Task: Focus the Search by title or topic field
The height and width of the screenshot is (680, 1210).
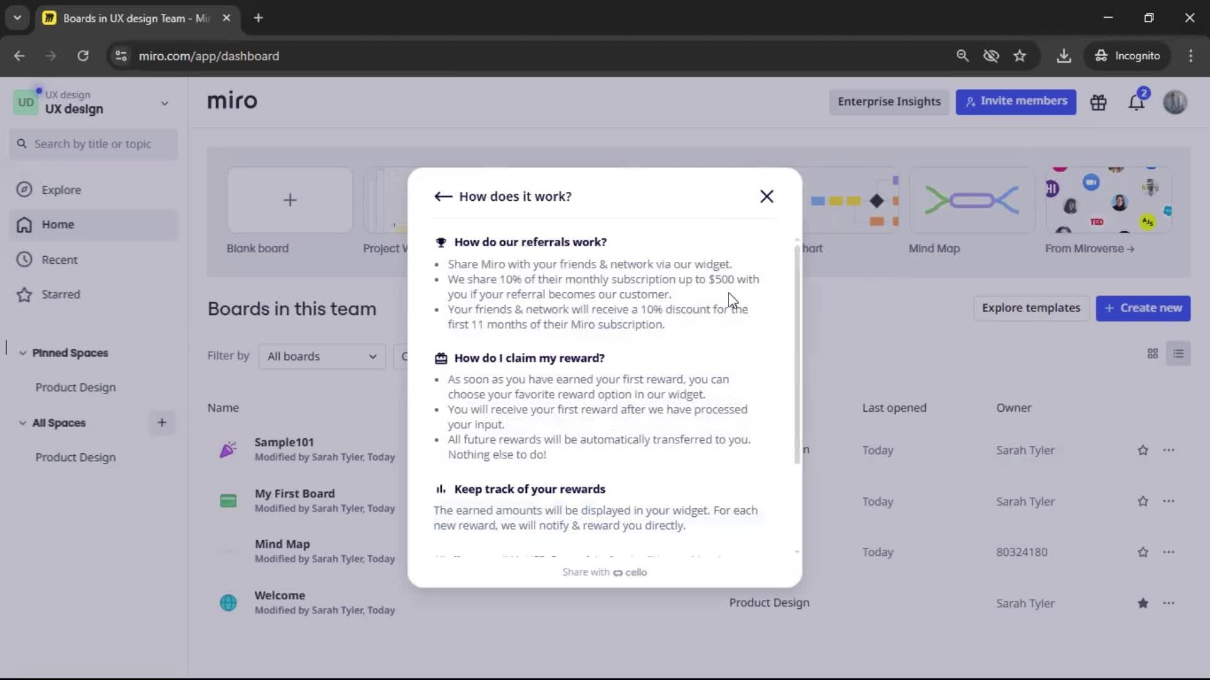Action: pyautogui.click(x=93, y=144)
